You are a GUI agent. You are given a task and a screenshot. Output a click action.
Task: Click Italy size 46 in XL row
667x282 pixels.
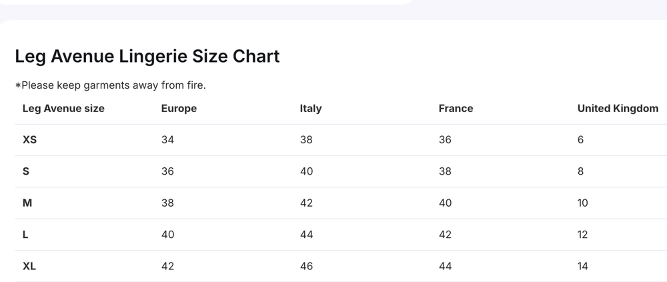click(x=306, y=266)
